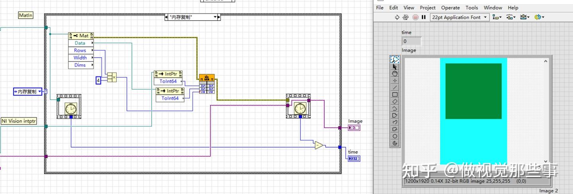Select the Annulus tool at the palette bottom
This screenshot has width=573, height=194.
click(x=395, y=143)
